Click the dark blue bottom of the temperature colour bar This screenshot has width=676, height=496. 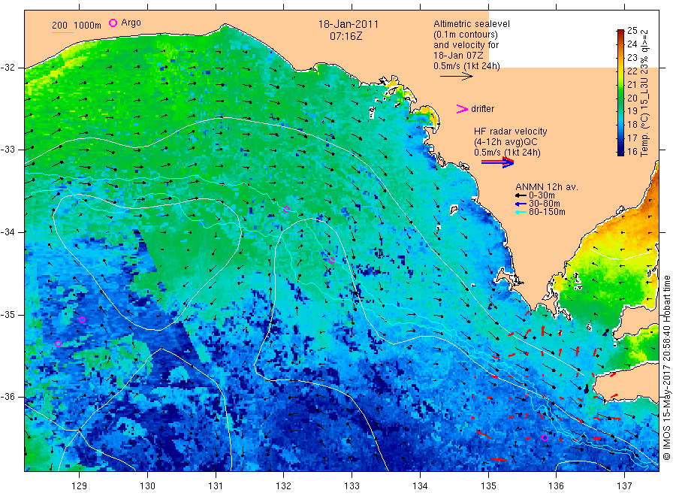[x=620, y=151]
